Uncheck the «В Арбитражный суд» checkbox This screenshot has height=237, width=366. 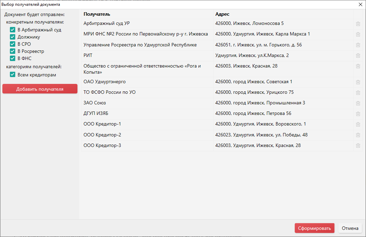[x=13, y=30]
